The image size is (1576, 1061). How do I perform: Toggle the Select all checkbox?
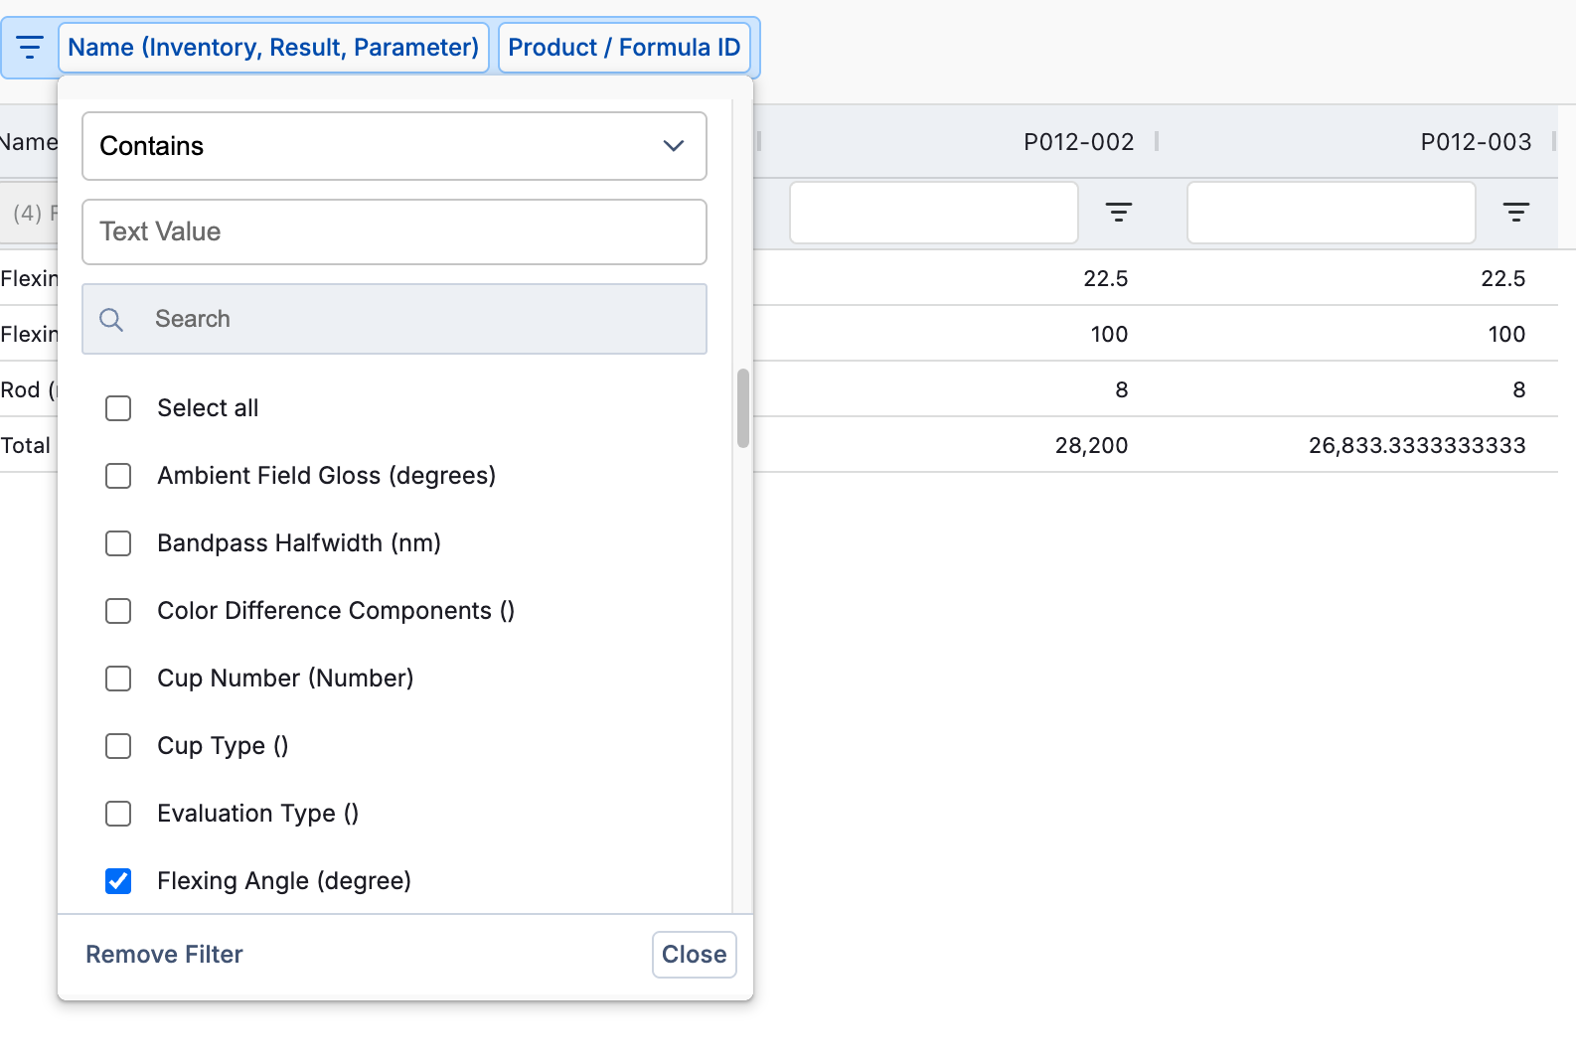[x=118, y=408]
